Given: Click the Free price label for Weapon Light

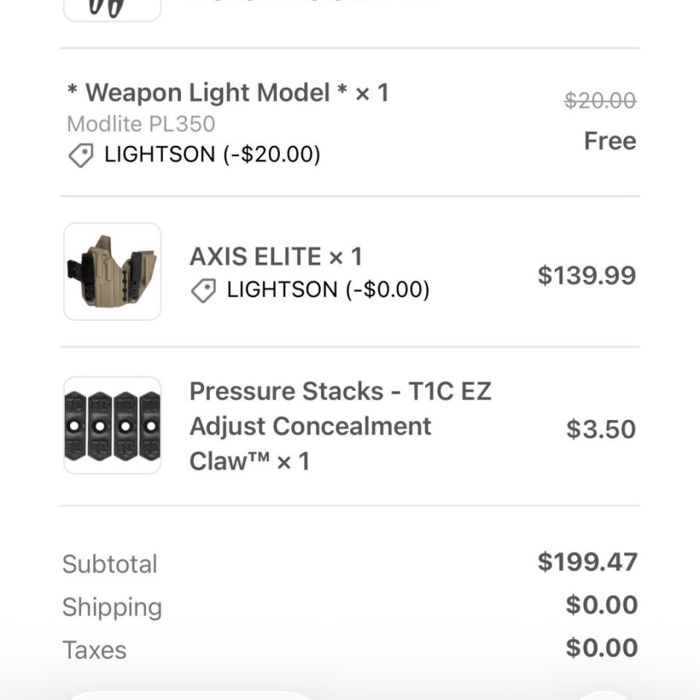Looking at the screenshot, I should (x=610, y=141).
